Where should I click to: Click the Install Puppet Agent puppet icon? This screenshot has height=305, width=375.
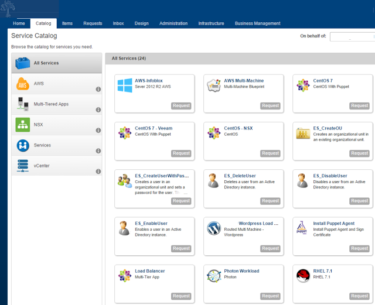302,228
